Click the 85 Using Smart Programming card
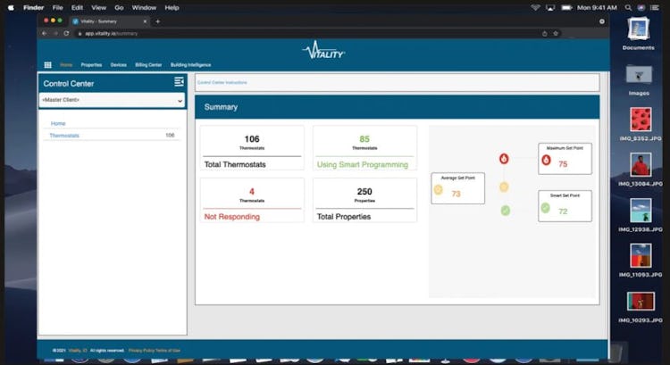 pos(364,148)
